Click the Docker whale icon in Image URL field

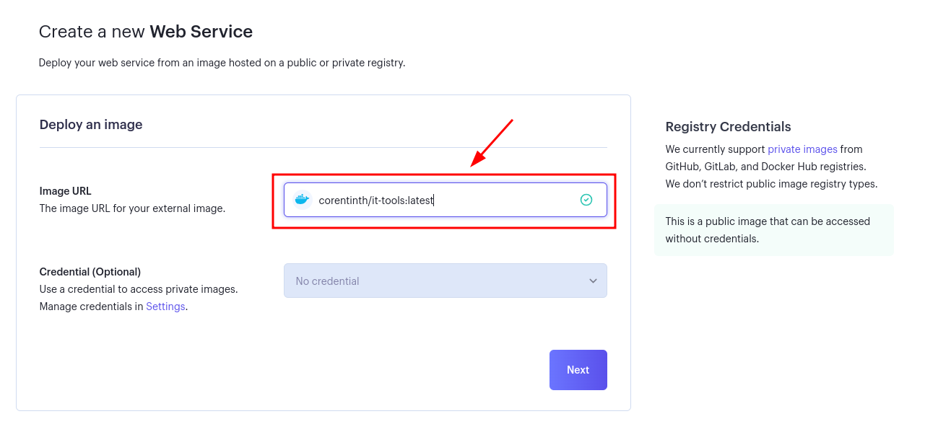pyautogui.click(x=302, y=200)
